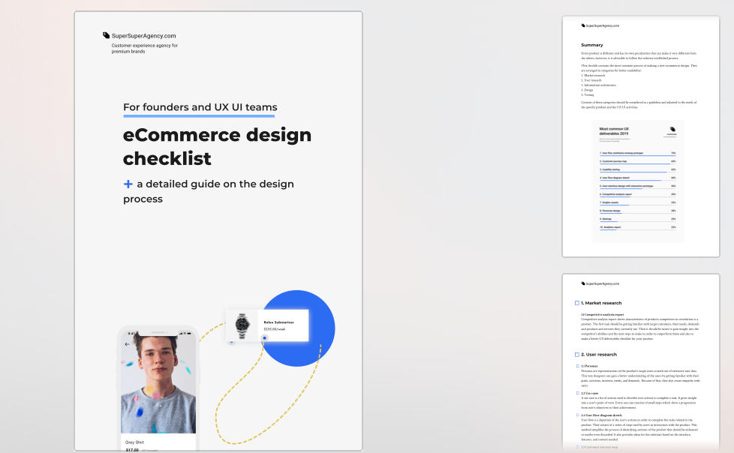Click the blue plus icon beside detailed guide
The height and width of the screenshot is (453, 734).
point(128,184)
